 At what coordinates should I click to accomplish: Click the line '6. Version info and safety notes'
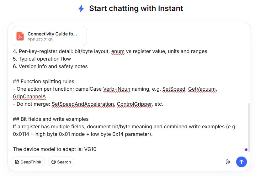coord(50,67)
